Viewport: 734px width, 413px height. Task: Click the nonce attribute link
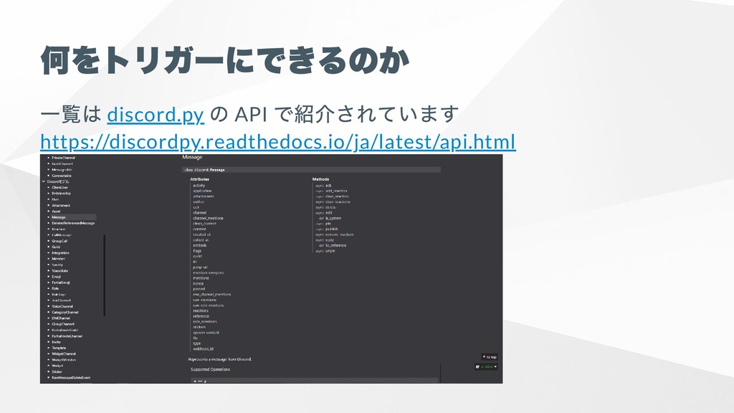pos(198,283)
